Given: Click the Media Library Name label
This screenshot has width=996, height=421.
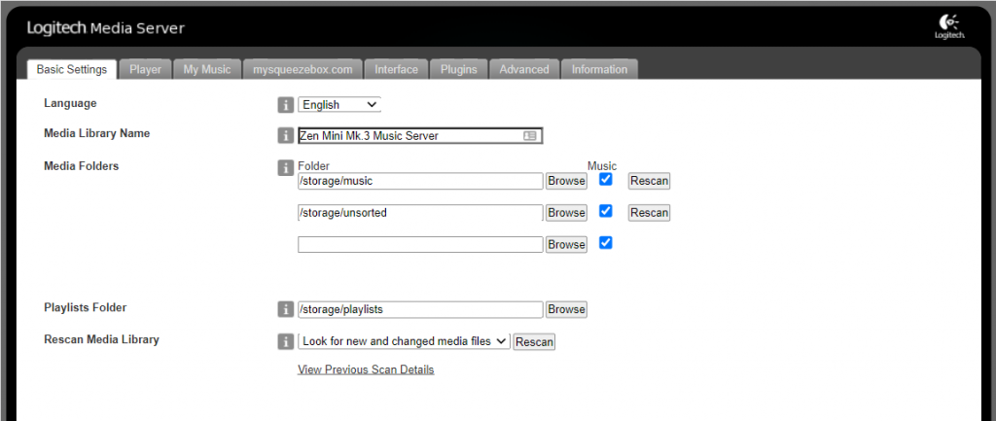Looking at the screenshot, I should (96, 133).
